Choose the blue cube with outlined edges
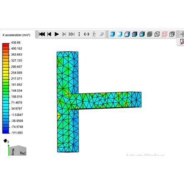 (127, 34)
